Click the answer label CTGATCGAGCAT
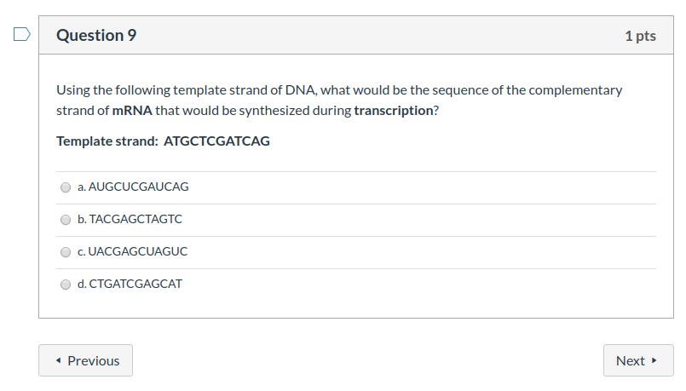Image resolution: width=686 pixels, height=391 pixels. click(x=135, y=284)
